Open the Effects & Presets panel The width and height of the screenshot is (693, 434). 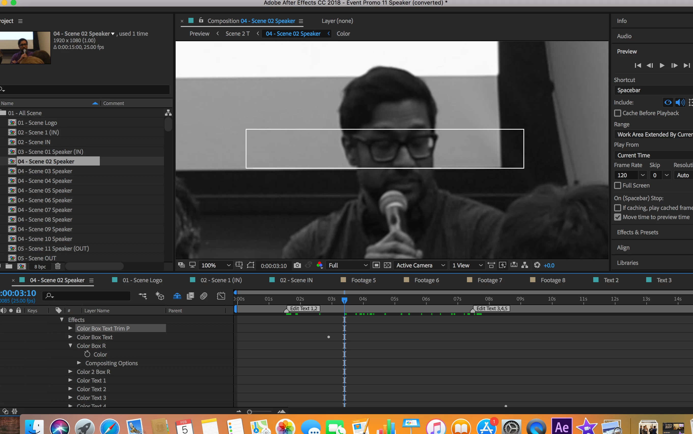click(x=637, y=232)
